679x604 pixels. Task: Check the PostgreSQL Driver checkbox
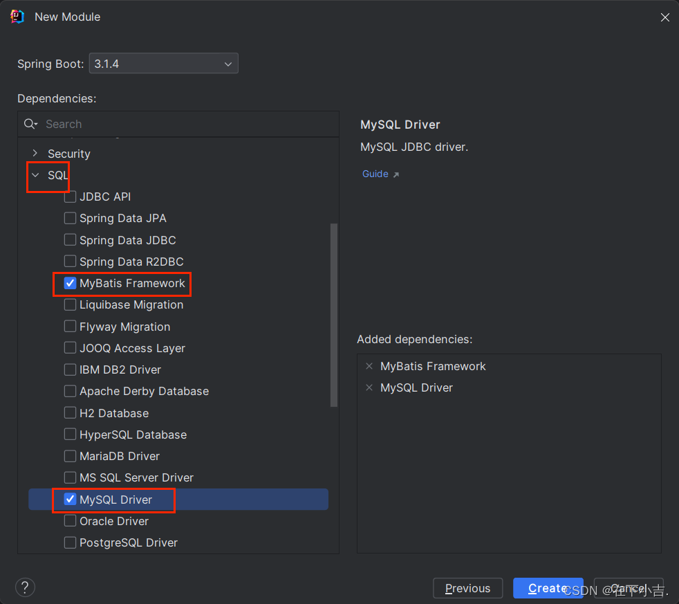tap(70, 542)
